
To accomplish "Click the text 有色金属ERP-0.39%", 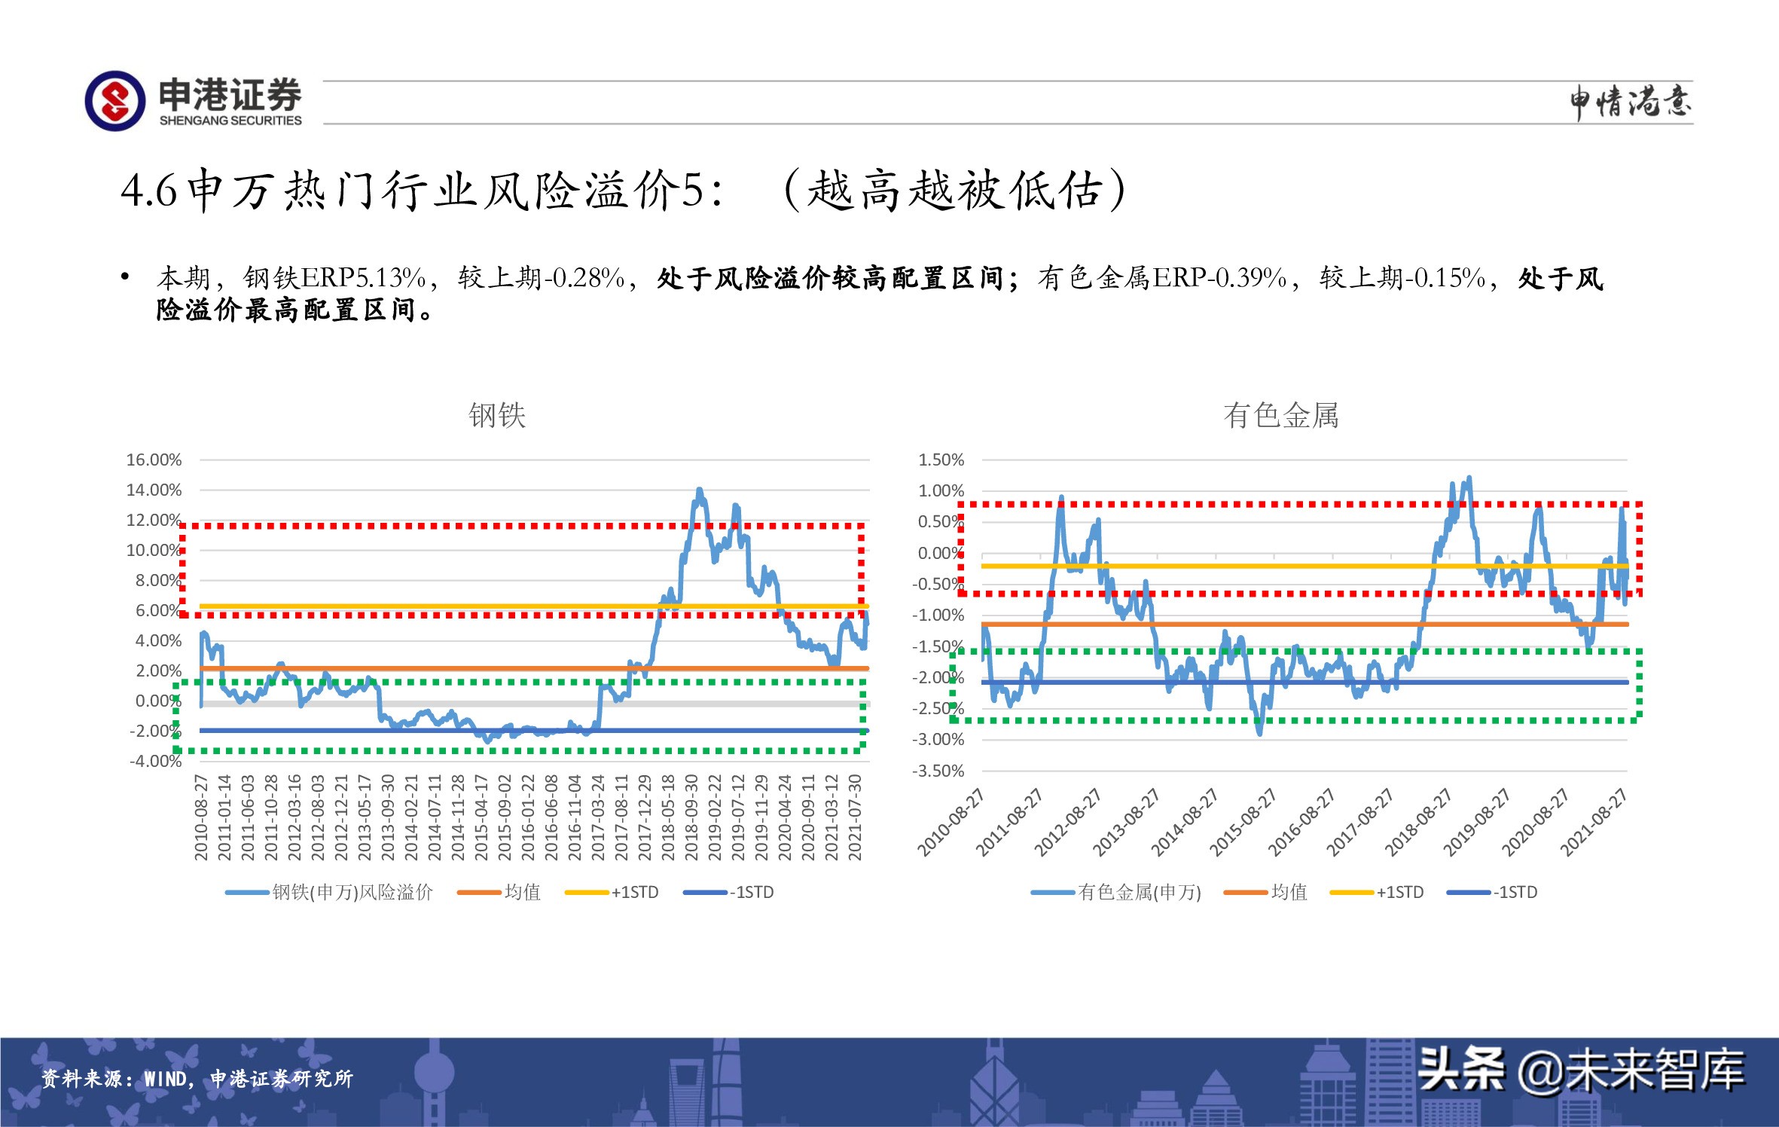I will click(1162, 278).
